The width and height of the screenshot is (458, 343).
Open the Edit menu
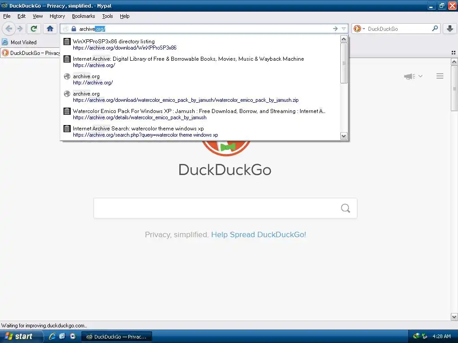click(21, 16)
